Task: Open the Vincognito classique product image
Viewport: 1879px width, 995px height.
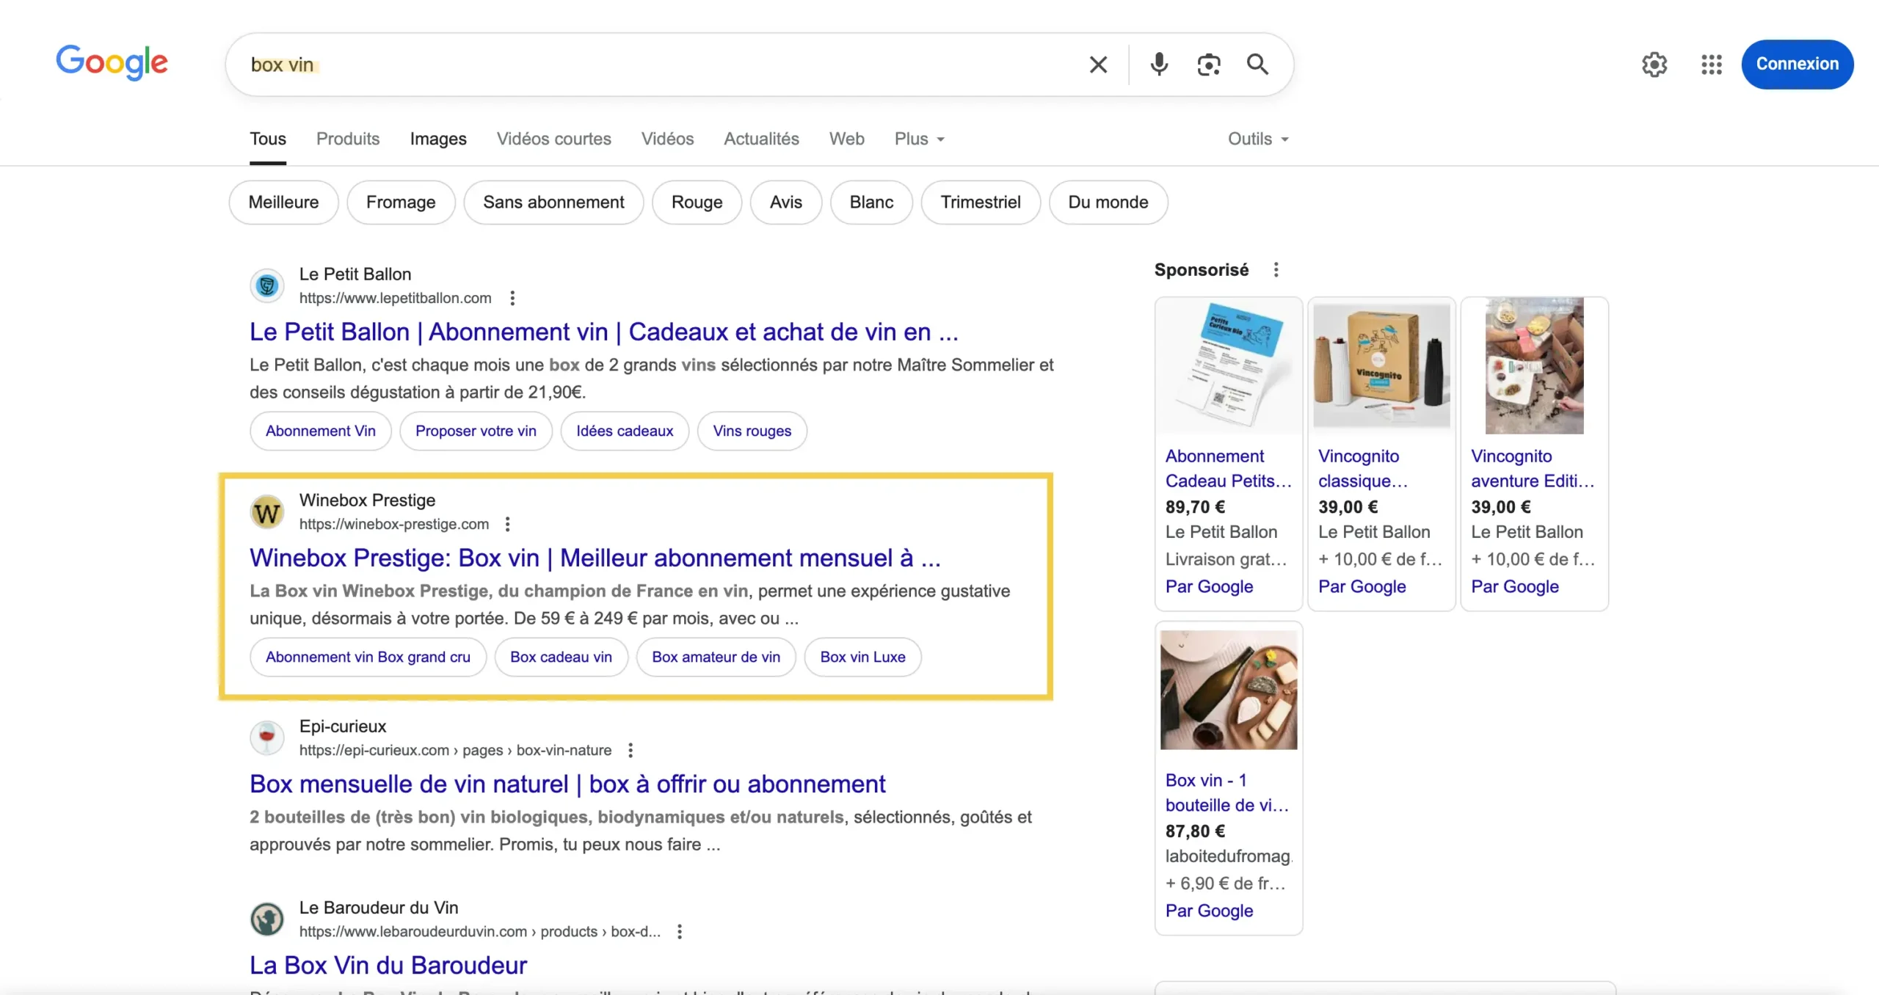Action: 1381,365
